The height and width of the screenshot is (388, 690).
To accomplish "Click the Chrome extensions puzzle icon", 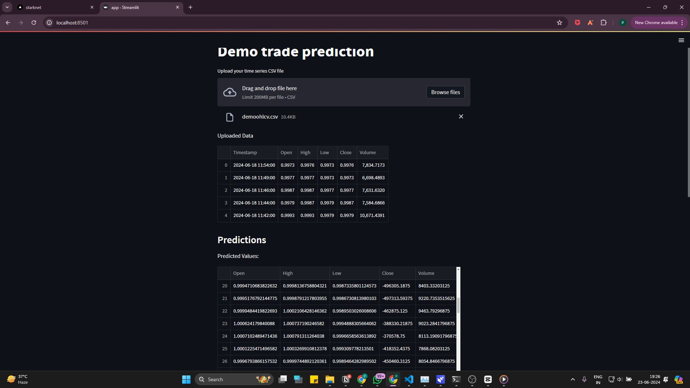I will [604, 22].
